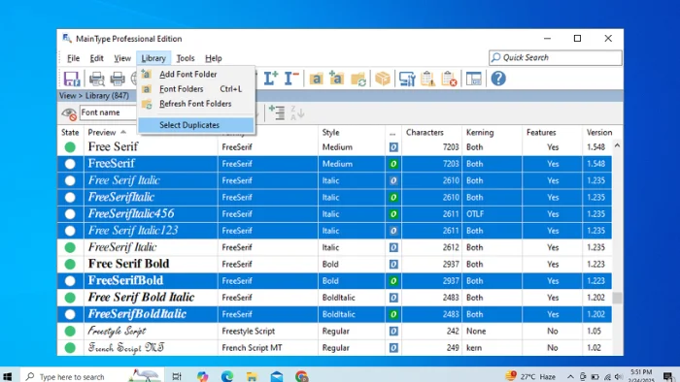Open Microsoft Edge from the taskbar
Screen dimensions: 680x382
point(227,376)
